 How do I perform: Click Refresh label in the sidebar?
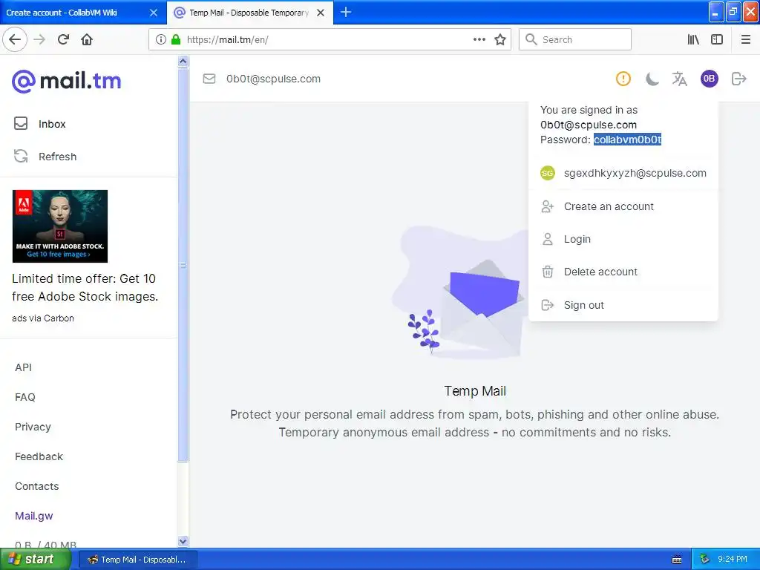click(58, 157)
